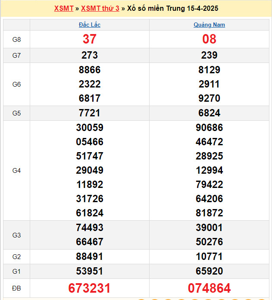The image size is (272, 300).
Task: Click the G3 result 39001
Action: [x=209, y=228]
